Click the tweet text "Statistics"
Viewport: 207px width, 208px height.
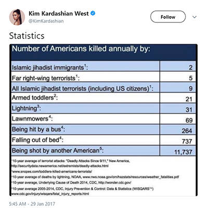pos(27,36)
